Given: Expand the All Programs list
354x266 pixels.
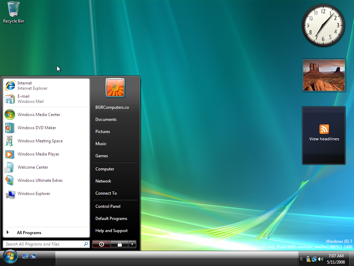Looking at the screenshot, I should coord(29,233).
